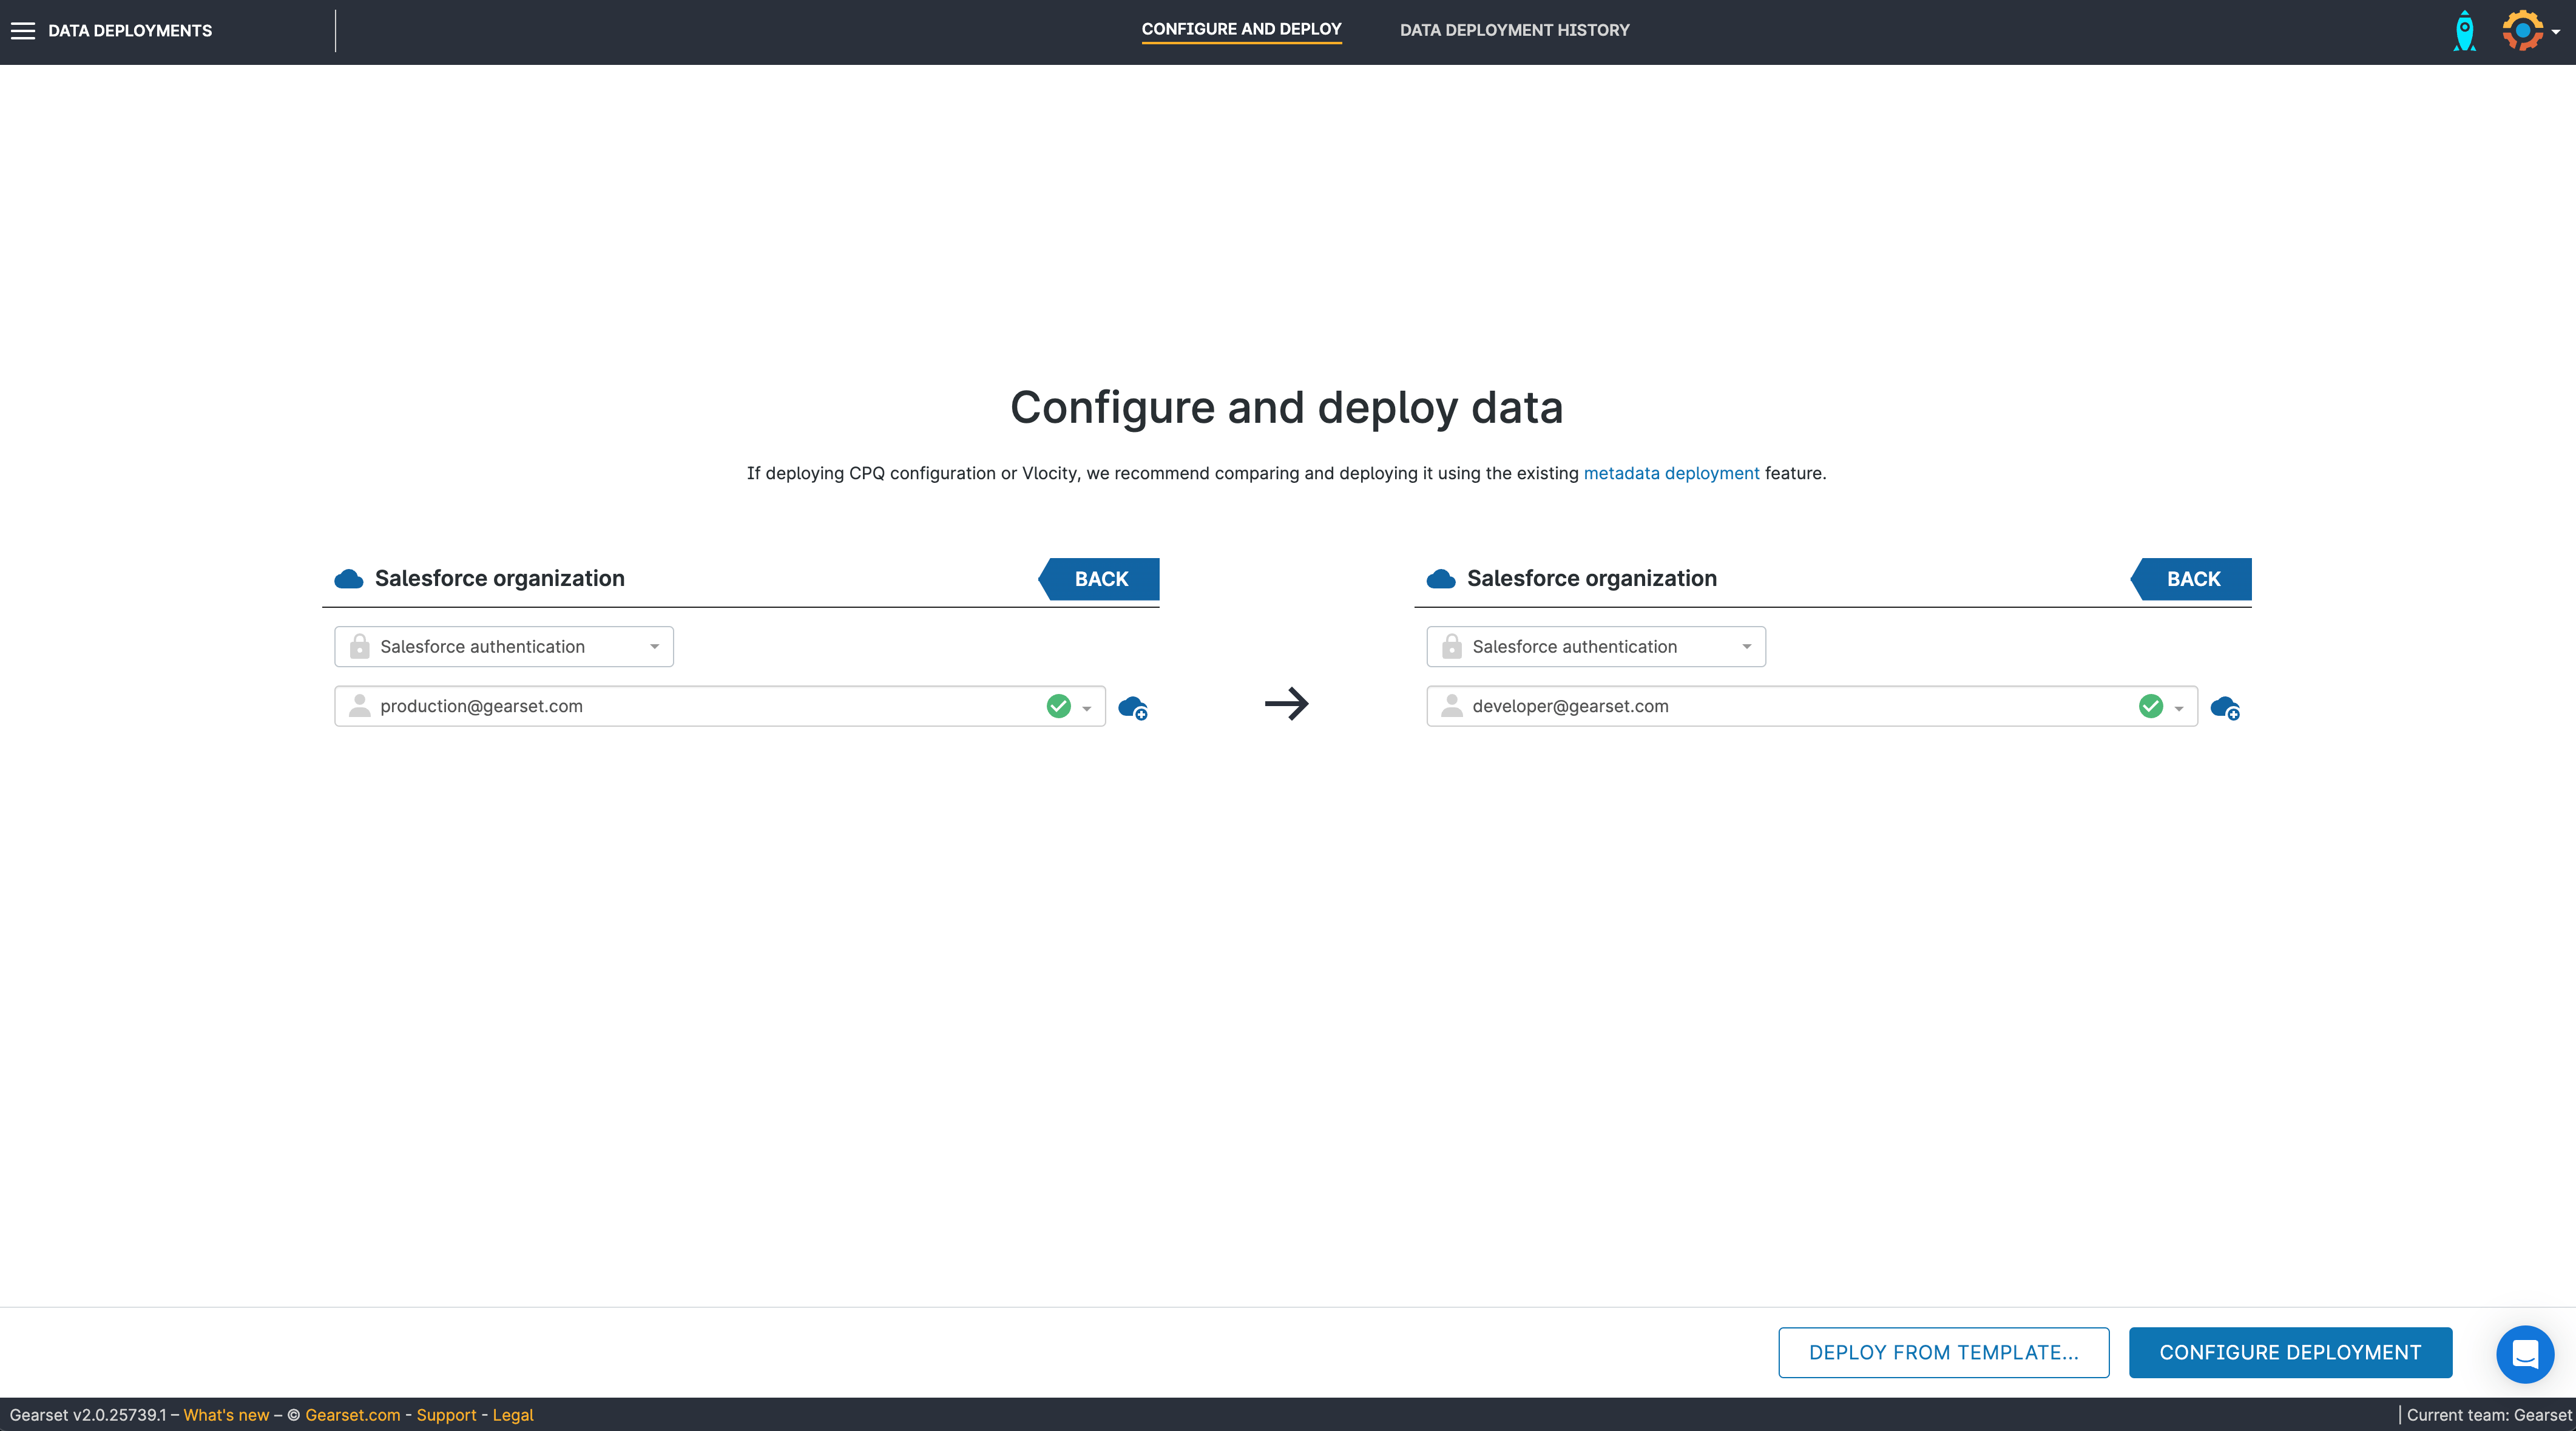Click target Salesforce organization cloud icon

pos(1441,579)
